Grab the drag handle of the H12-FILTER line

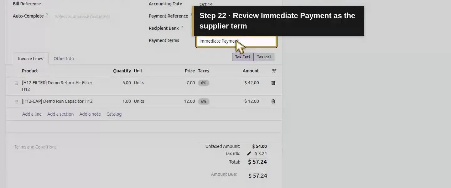(x=17, y=83)
